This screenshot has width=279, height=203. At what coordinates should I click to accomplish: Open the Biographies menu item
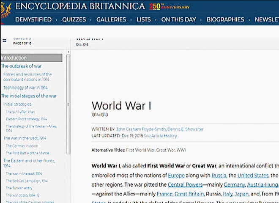coord(225,19)
